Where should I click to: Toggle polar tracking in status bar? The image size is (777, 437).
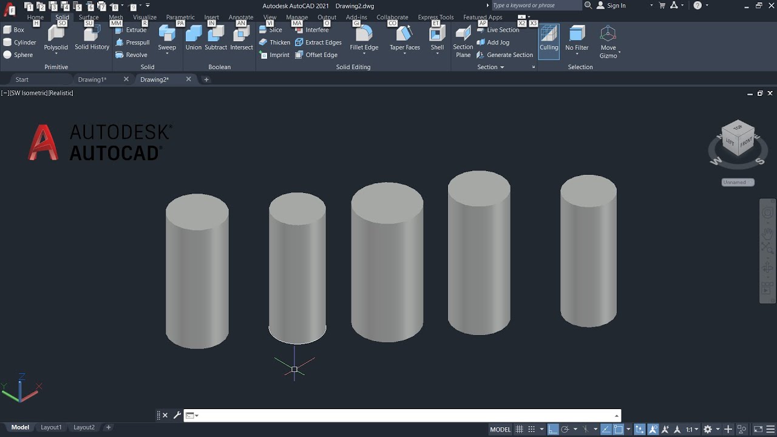tap(565, 429)
